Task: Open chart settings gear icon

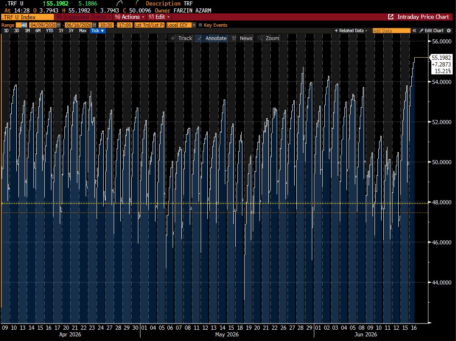Action: click(x=449, y=31)
